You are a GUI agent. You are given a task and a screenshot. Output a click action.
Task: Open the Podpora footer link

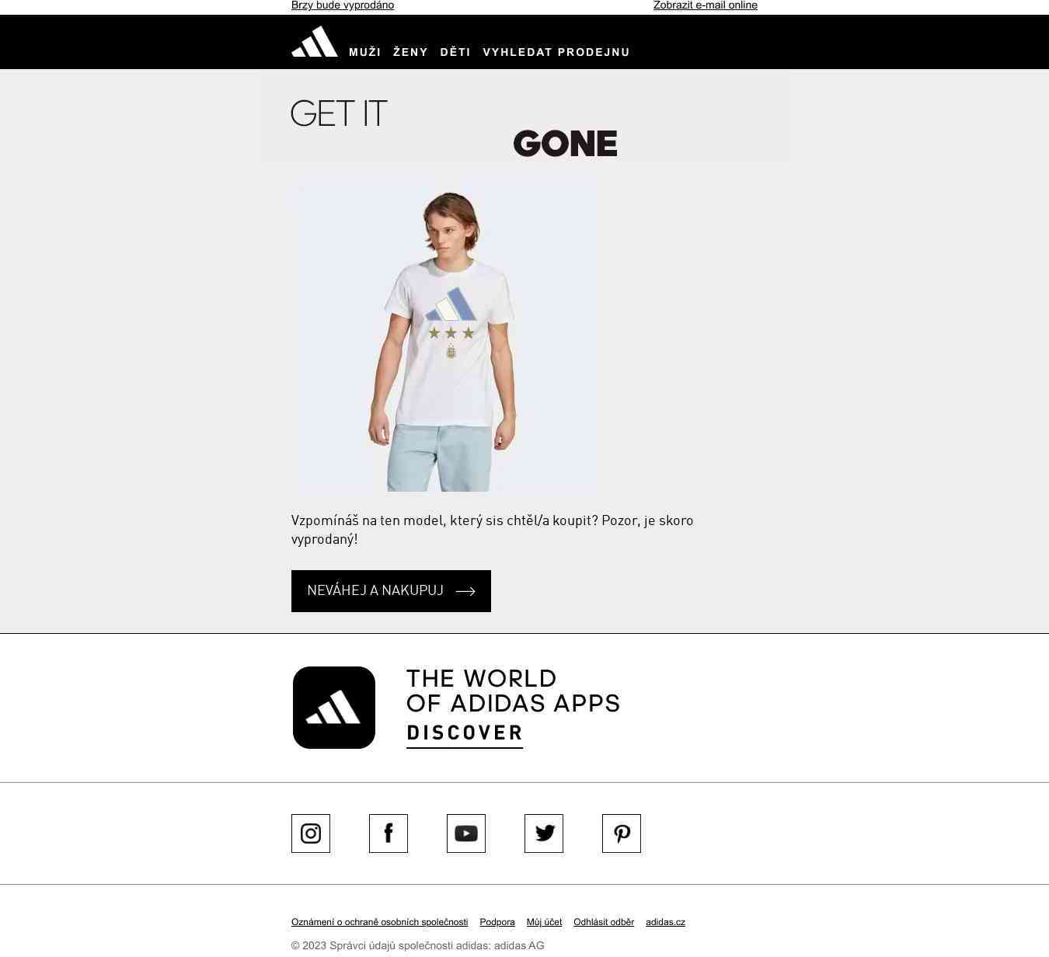pyautogui.click(x=497, y=922)
